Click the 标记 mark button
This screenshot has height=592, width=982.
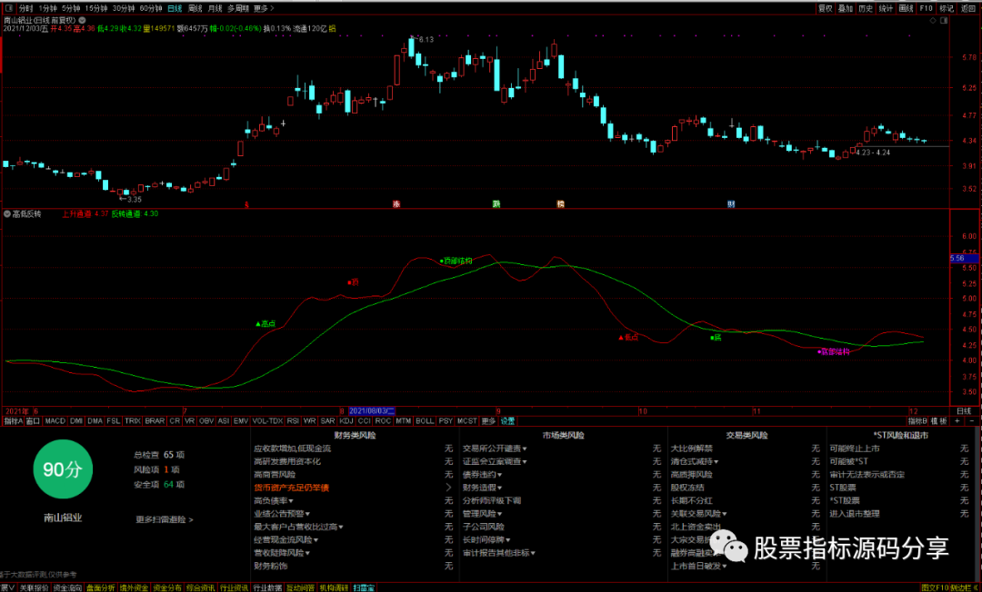pos(947,8)
